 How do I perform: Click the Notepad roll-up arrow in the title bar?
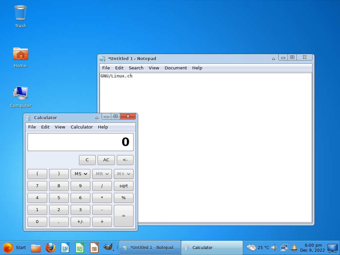[x=274, y=59]
